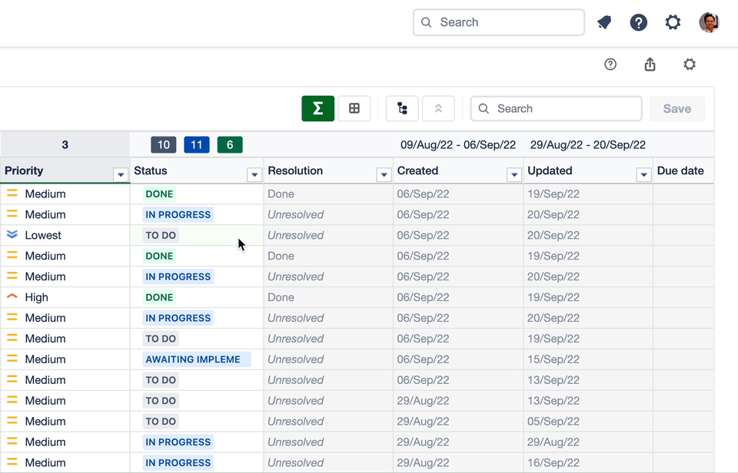The image size is (738, 473).
Task: Open the Updated column dropdown arrow
Action: pyautogui.click(x=643, y=174)
